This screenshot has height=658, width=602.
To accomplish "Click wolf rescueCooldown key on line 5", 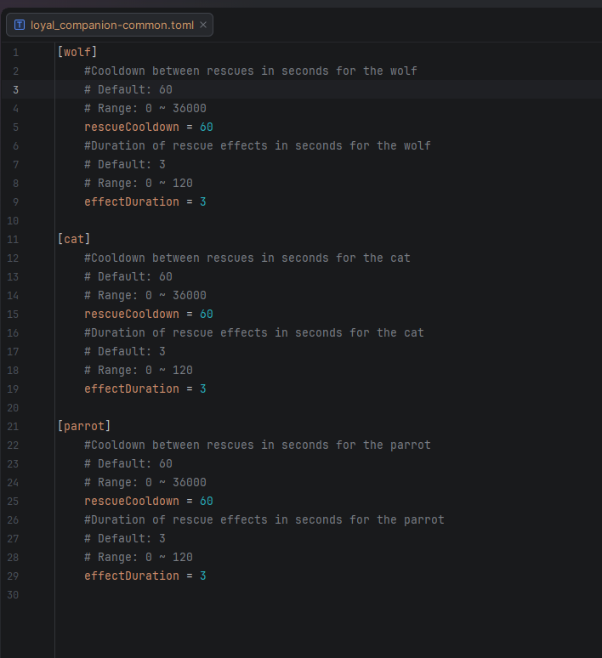I will [132, 128].
